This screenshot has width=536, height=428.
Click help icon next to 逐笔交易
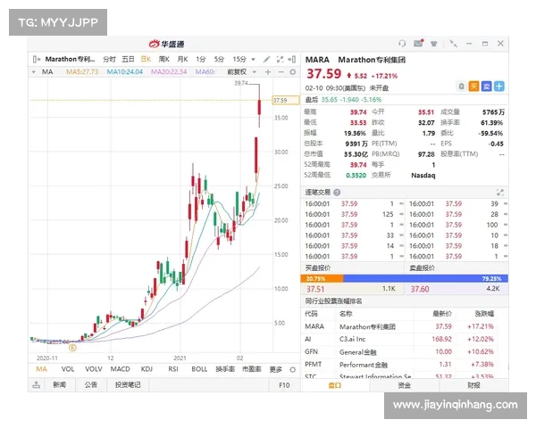point(337,193)
